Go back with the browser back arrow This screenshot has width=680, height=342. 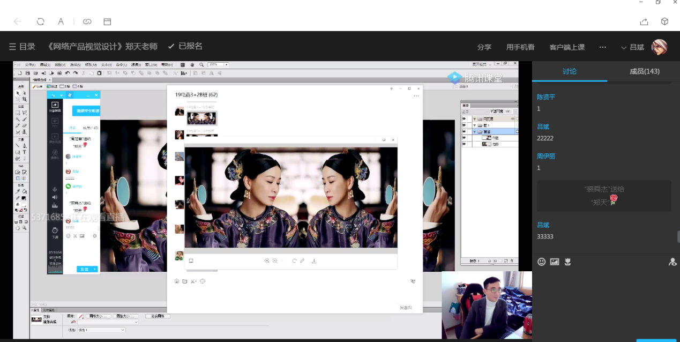[18, 21]
